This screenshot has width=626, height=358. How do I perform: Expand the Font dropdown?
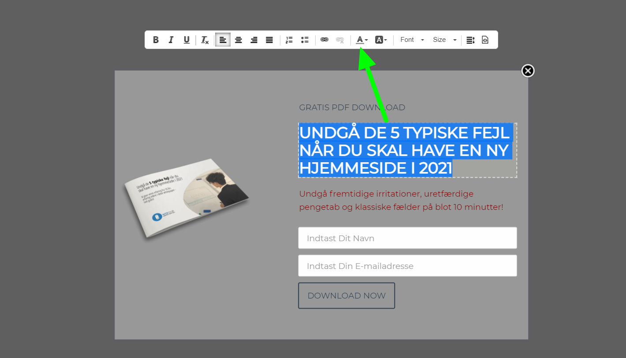[412, 40]
